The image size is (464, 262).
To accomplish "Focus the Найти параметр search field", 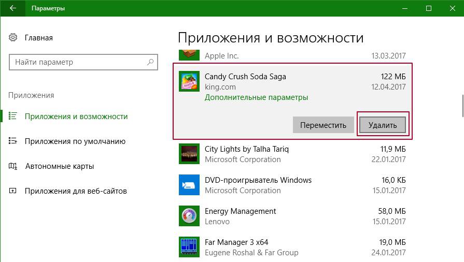I will (x=78, y=62).
